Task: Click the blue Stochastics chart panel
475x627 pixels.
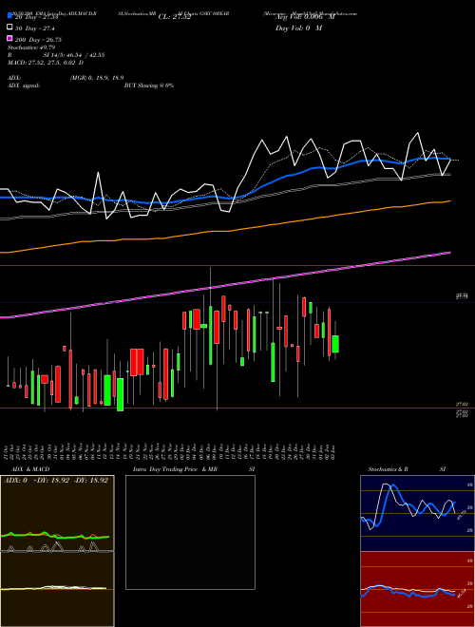Action: (x=417, y=513)
